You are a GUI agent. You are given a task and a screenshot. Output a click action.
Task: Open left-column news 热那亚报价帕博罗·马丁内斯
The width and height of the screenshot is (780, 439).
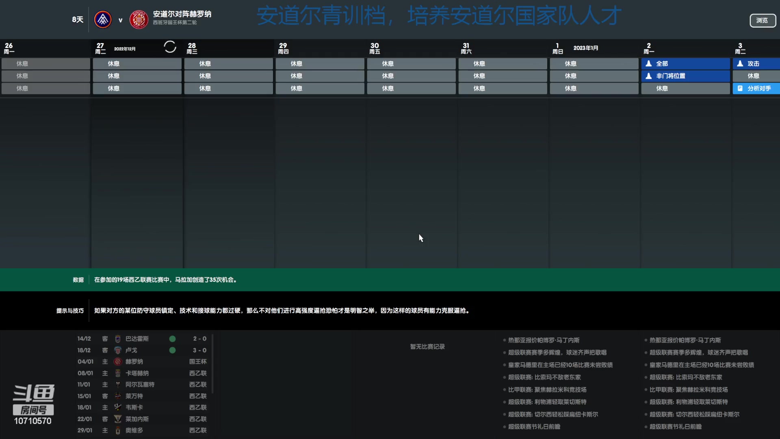[x=544, y=340]
